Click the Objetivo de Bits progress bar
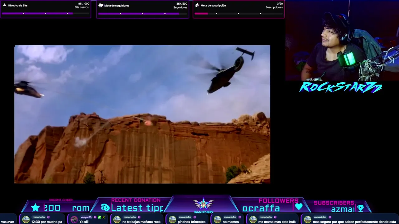399x224 pixels. point(46,13)
